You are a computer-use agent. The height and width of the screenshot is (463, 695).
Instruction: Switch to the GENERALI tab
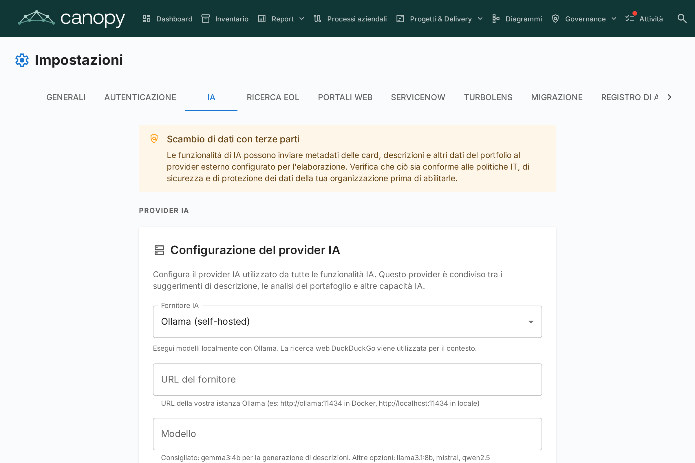(66, 97)
